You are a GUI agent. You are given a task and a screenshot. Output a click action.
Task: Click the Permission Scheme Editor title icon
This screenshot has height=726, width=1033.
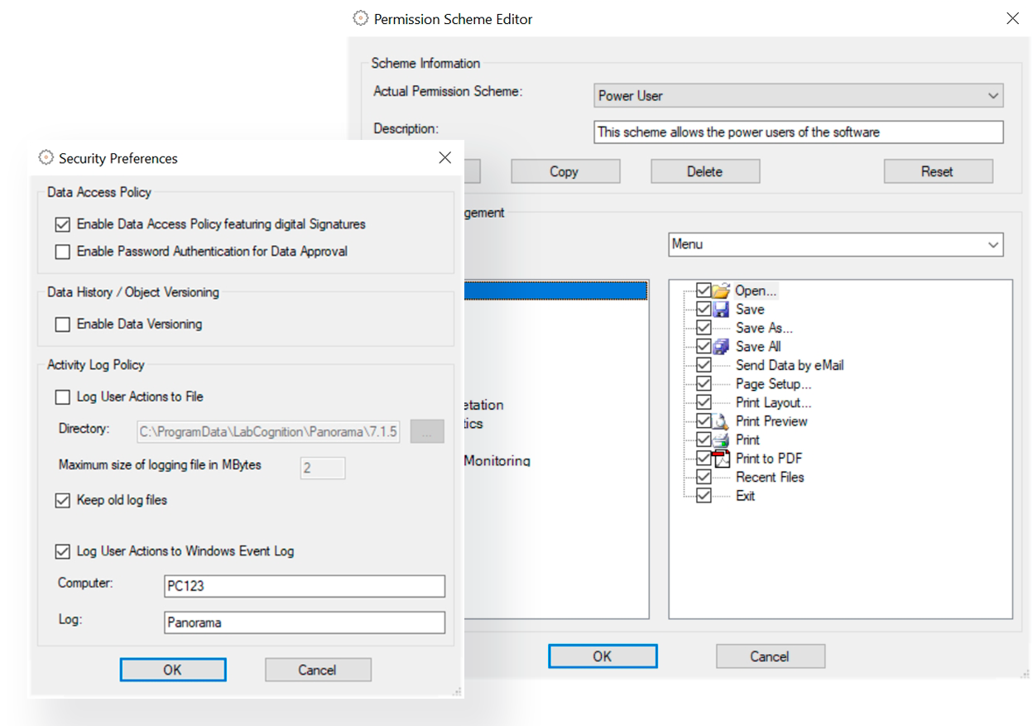pos(360,18)
